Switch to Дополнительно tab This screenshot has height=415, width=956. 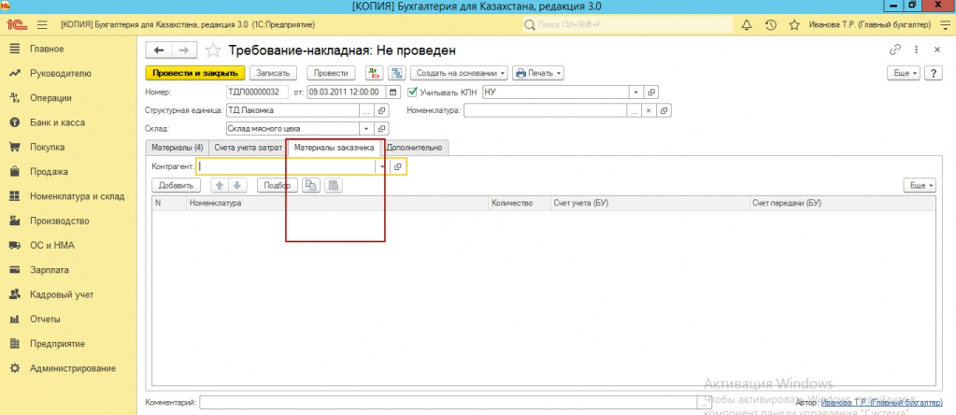[x=415, y=148]
